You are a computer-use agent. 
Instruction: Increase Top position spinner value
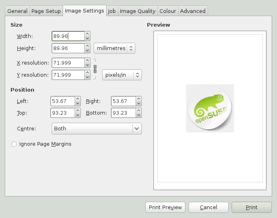pos(78,111)
